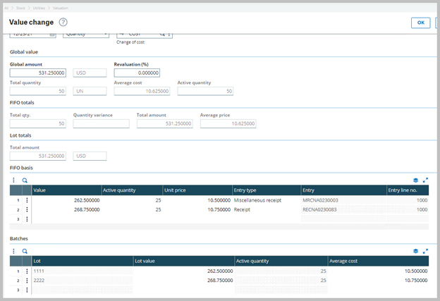
Task: Open the FIFO basis grid actions menu
Action: (x=13, y=180)
